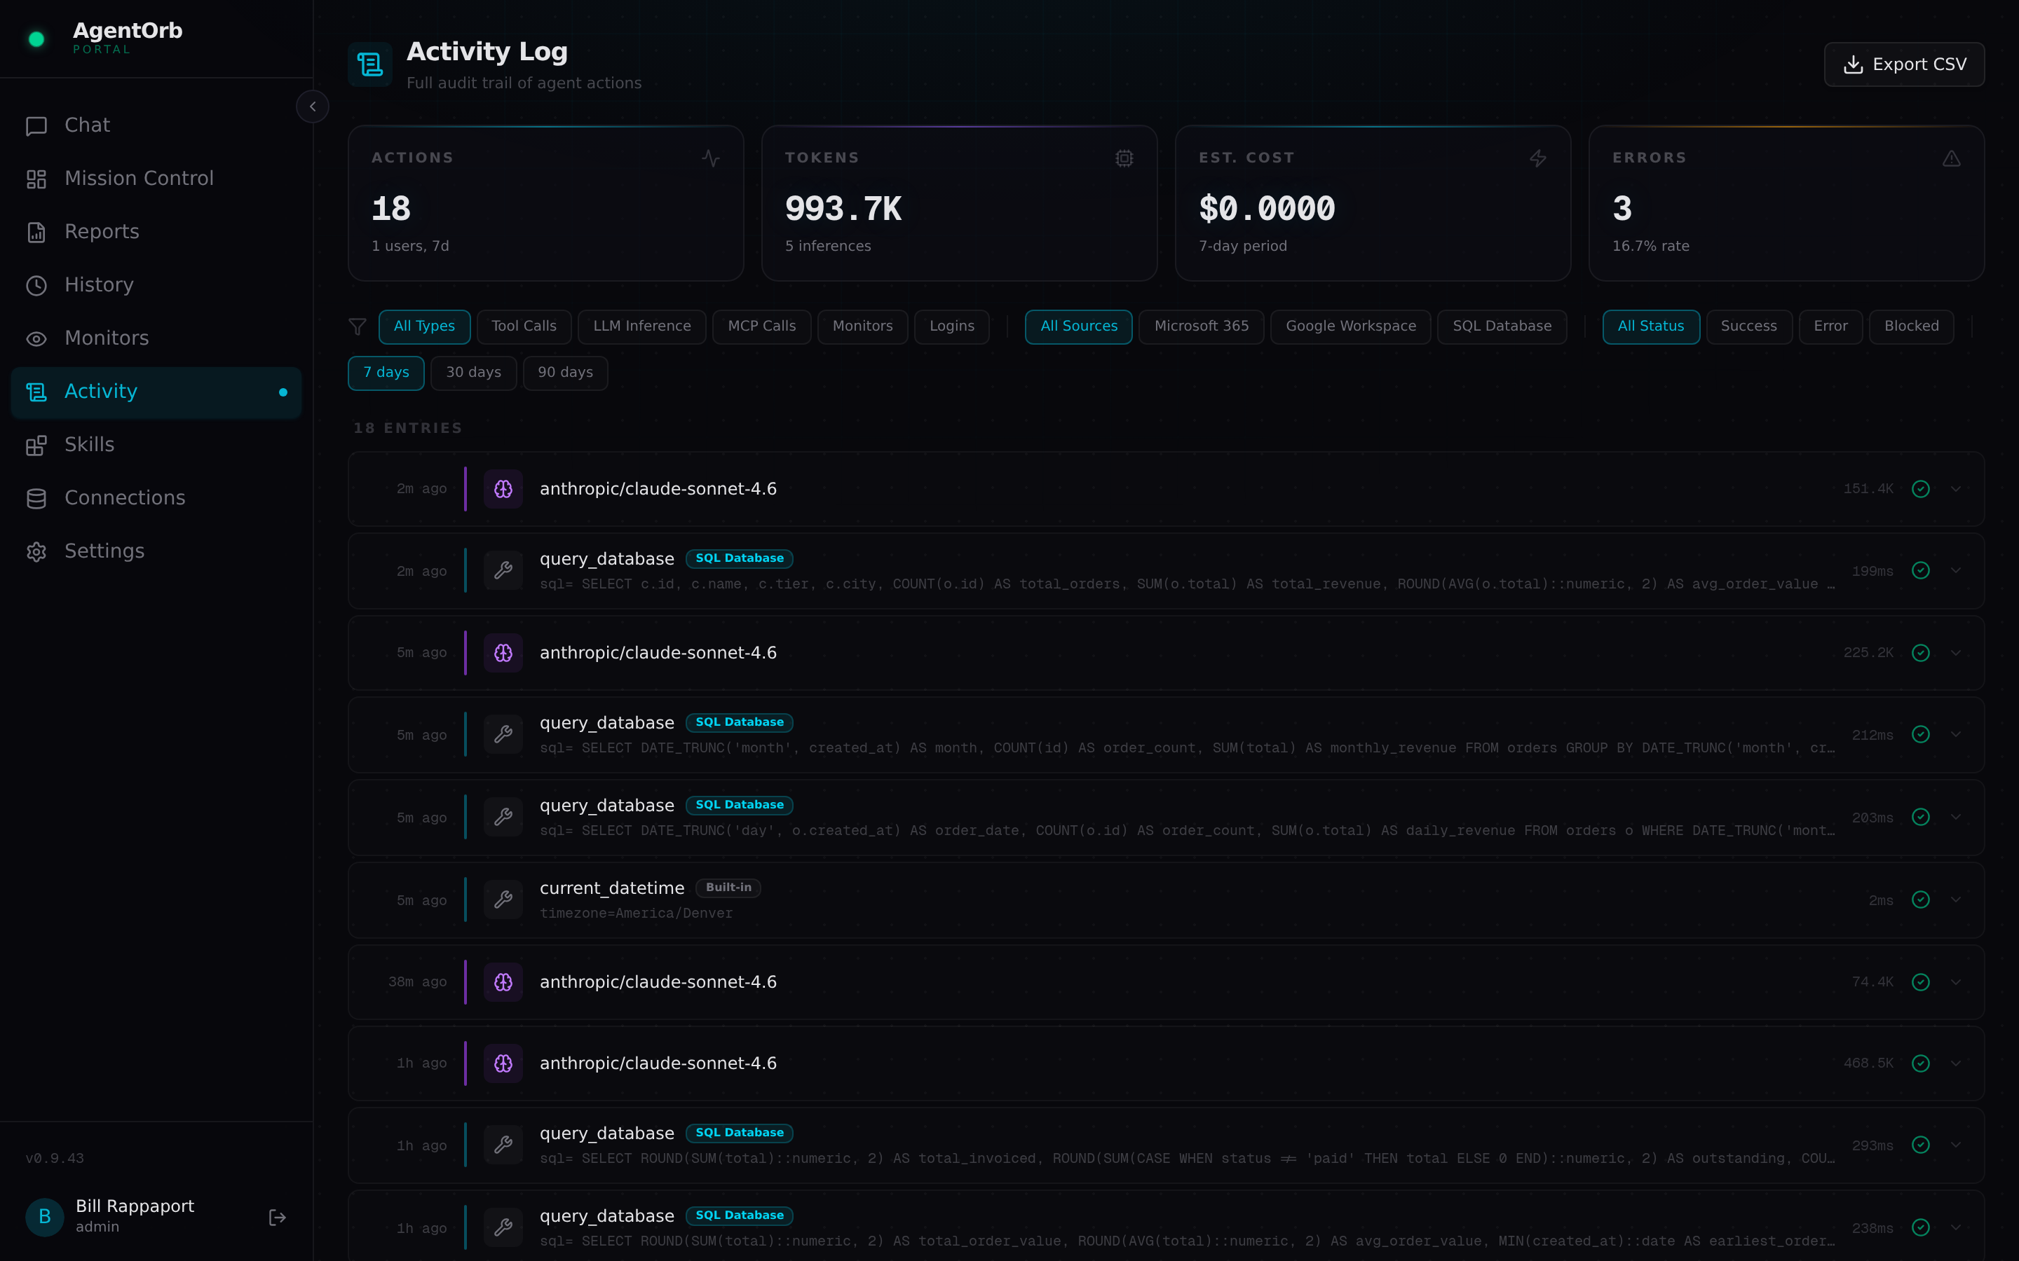Show only Success status

tap(1748, 326)
